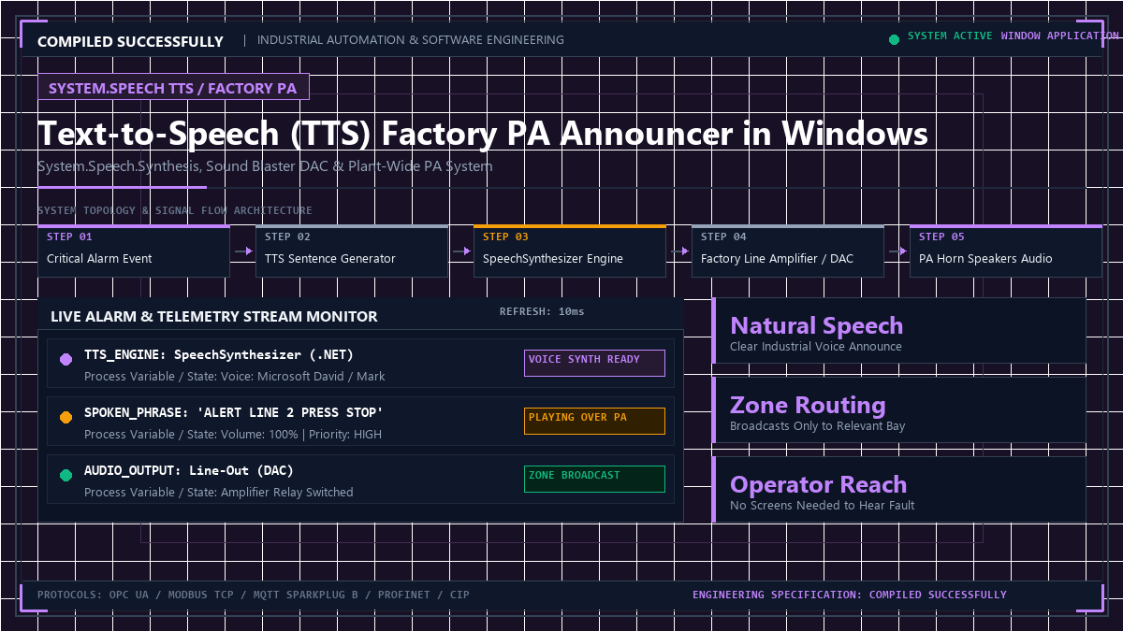Click the Amplifier Relay Switched state line
The height and width of the screenshot is (631, 1123).
coord(219,492)
